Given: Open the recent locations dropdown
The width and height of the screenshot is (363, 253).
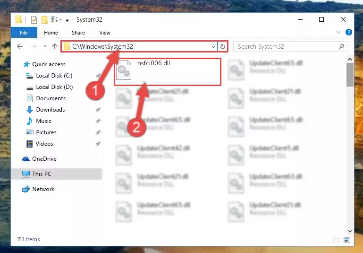Looking at the screenshot, I should [45, 46].
